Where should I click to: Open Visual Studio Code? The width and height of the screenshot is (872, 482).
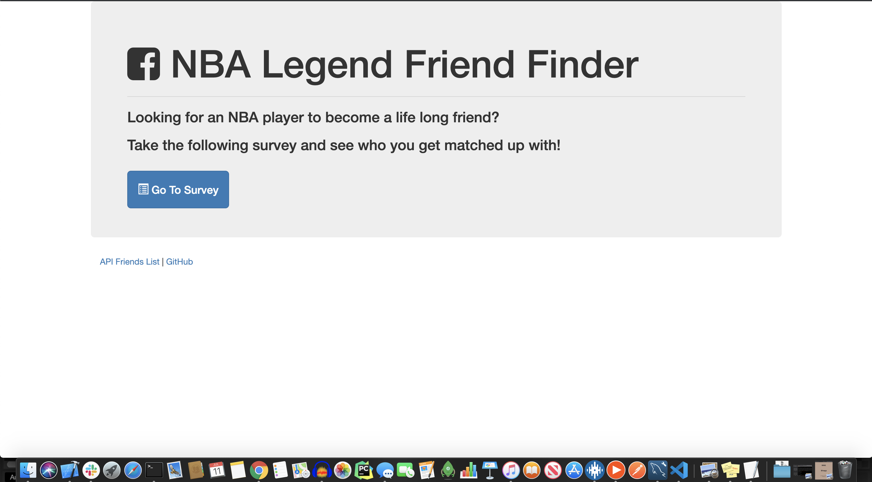coord(679,470)
